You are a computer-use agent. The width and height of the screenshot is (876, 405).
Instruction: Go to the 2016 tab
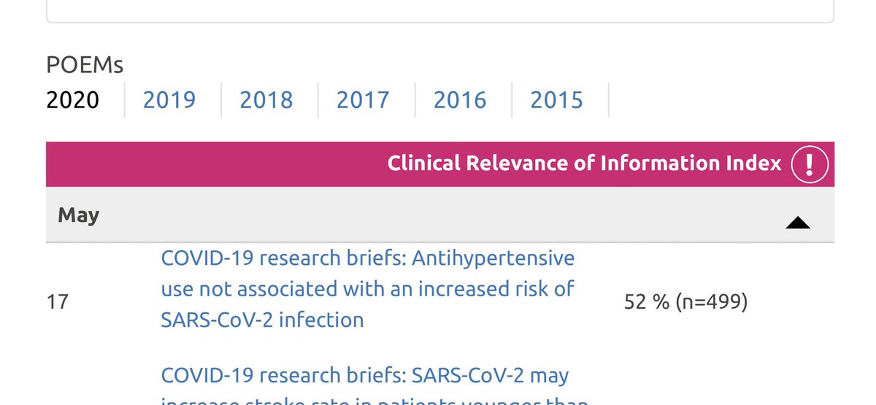[460, 99]
